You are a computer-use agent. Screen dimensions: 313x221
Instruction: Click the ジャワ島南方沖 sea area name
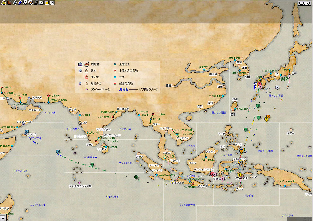tap(187, 205)
